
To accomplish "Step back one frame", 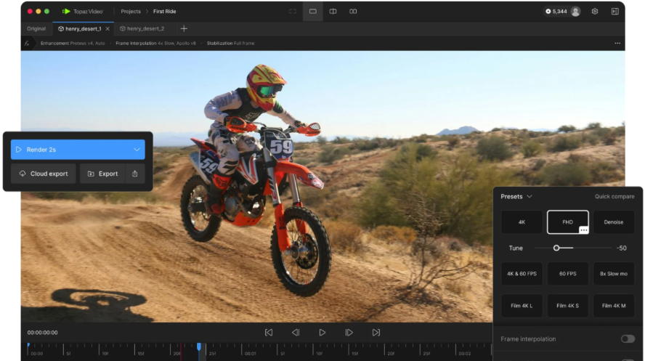I will coord(296,333).
